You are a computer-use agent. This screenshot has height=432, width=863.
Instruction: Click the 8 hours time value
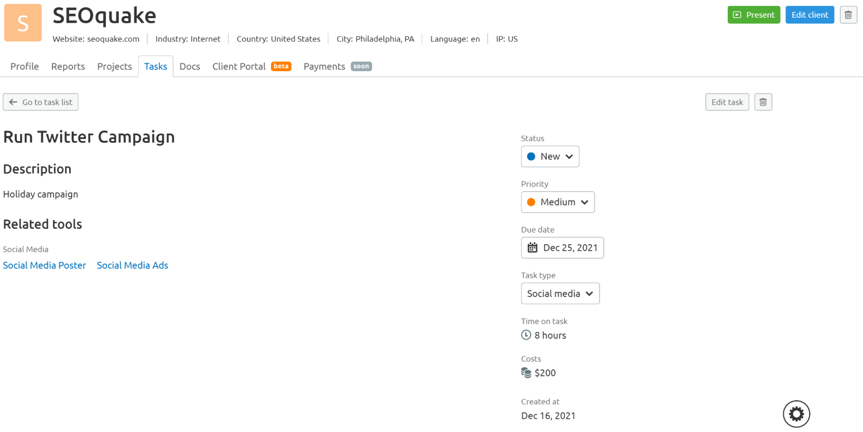pos(550,335)
